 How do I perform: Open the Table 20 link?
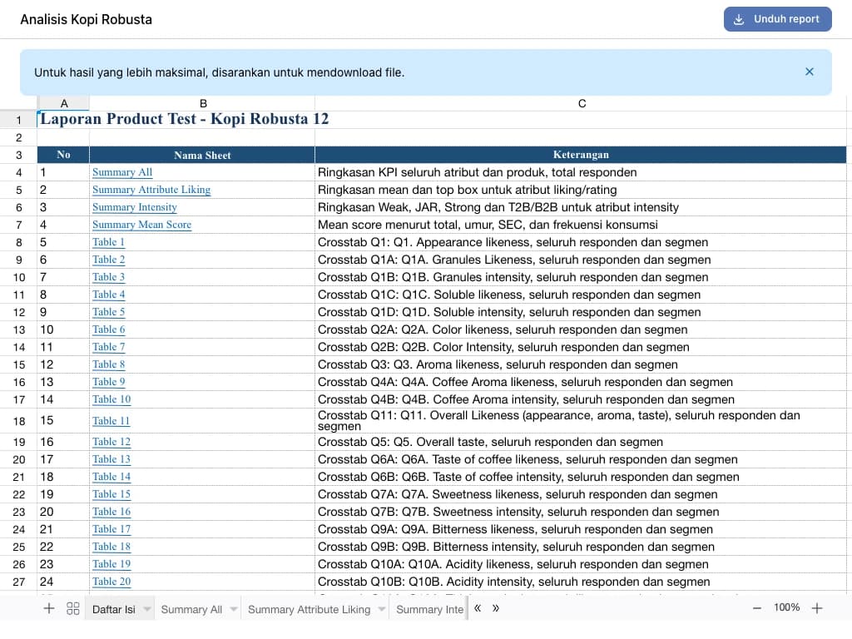(x=111, y=582)
